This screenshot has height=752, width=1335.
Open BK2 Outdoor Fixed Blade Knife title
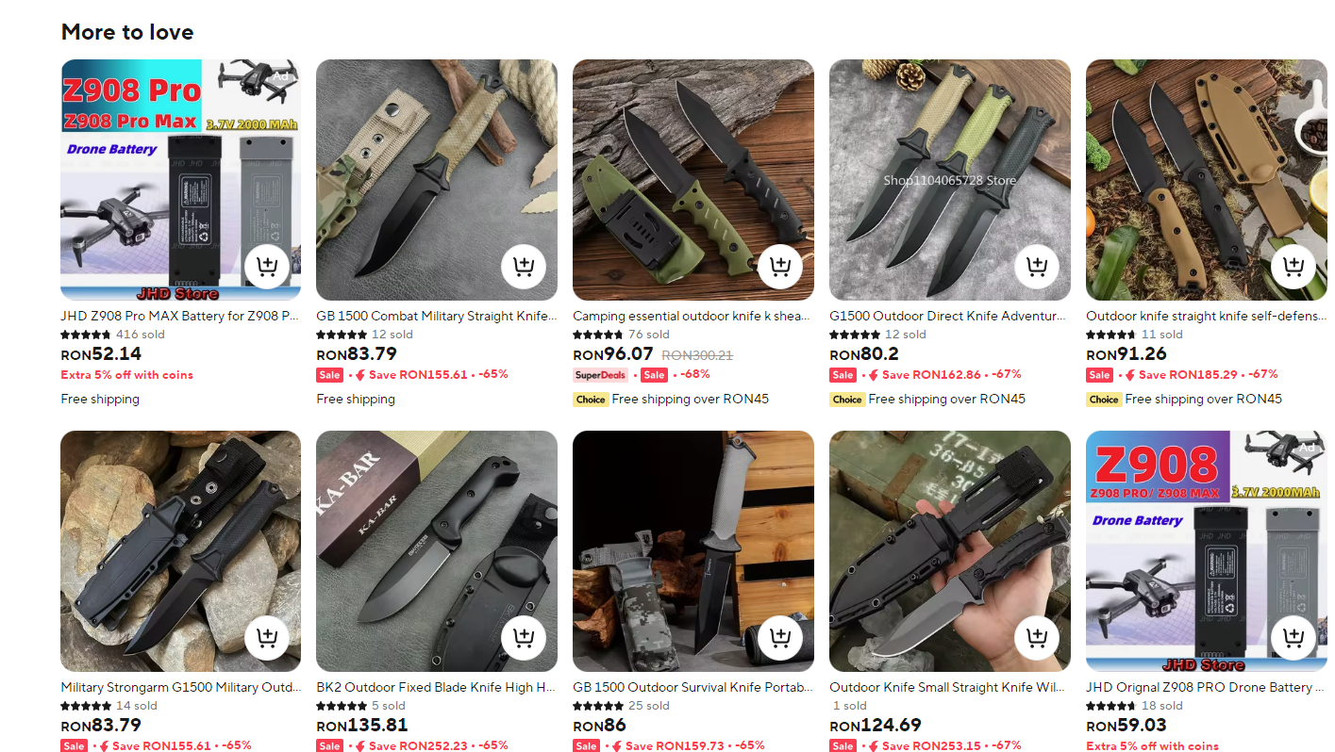(437, 688)
